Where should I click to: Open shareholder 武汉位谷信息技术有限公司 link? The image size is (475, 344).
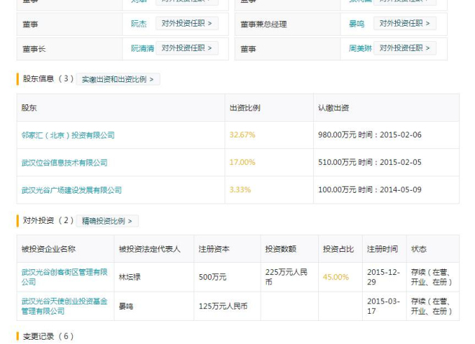tap(65, 163)
